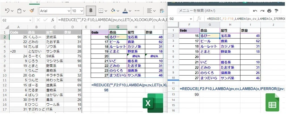Click Google Sheets cell のらくろ
This screenshot has width=286, height=115.
click(210, 73)
